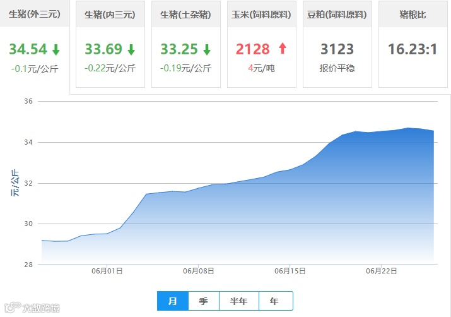Click the 3123 soybean meal price
Image resolution: width=451 pixels, height=317 pixels.
pos(337,49)
